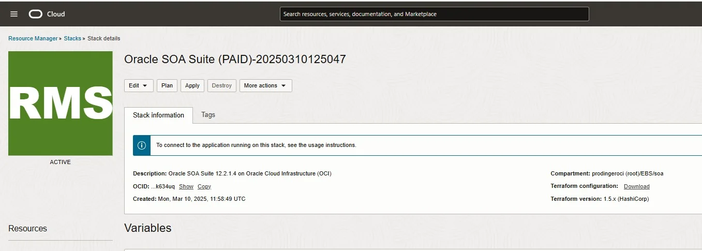
Task: Click the 'Stack details' breadcrumb text
Action: [x=104, y=38]
